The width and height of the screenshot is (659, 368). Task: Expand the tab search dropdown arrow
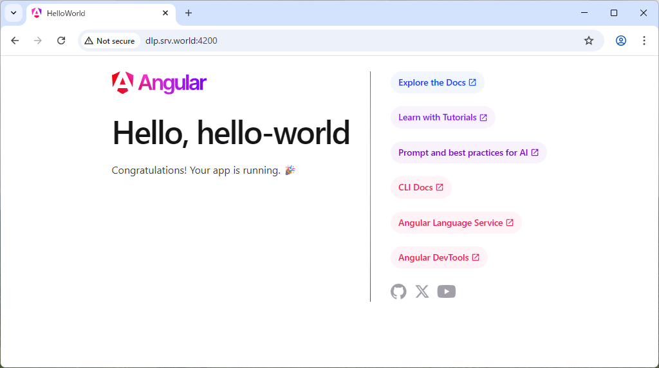(13, 13)
